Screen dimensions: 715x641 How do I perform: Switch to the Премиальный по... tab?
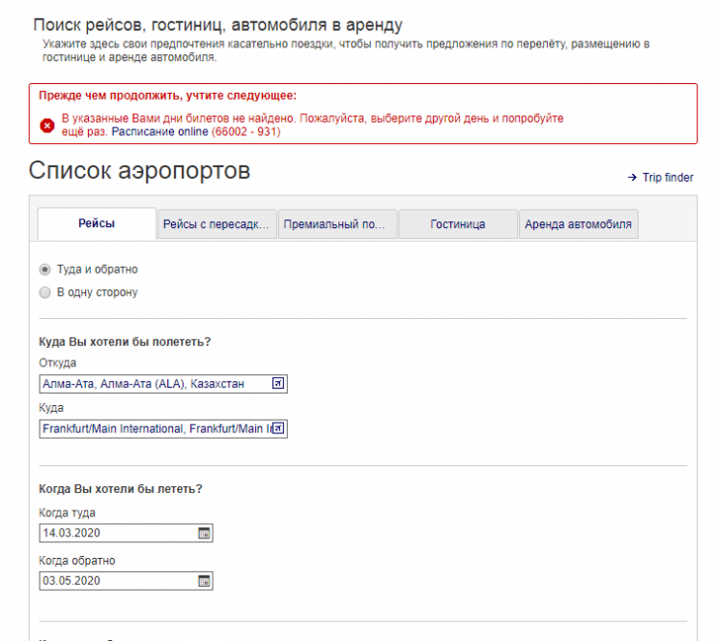click(338, 224)
